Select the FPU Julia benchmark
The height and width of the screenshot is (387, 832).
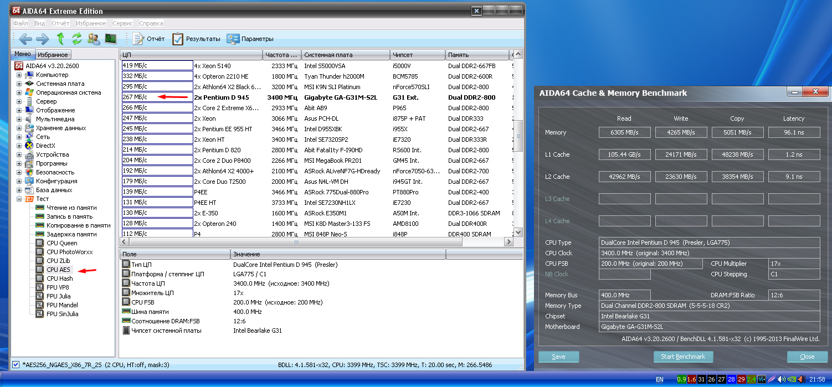coord(59,296)
